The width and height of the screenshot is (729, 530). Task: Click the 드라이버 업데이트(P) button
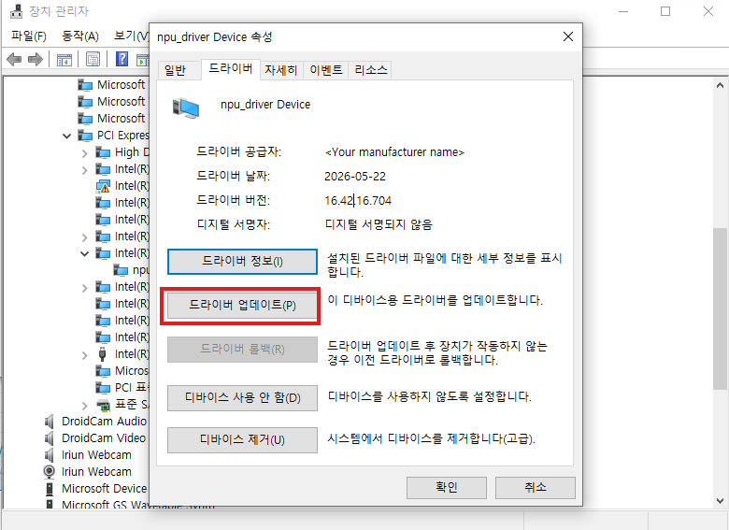pos(242,305)
